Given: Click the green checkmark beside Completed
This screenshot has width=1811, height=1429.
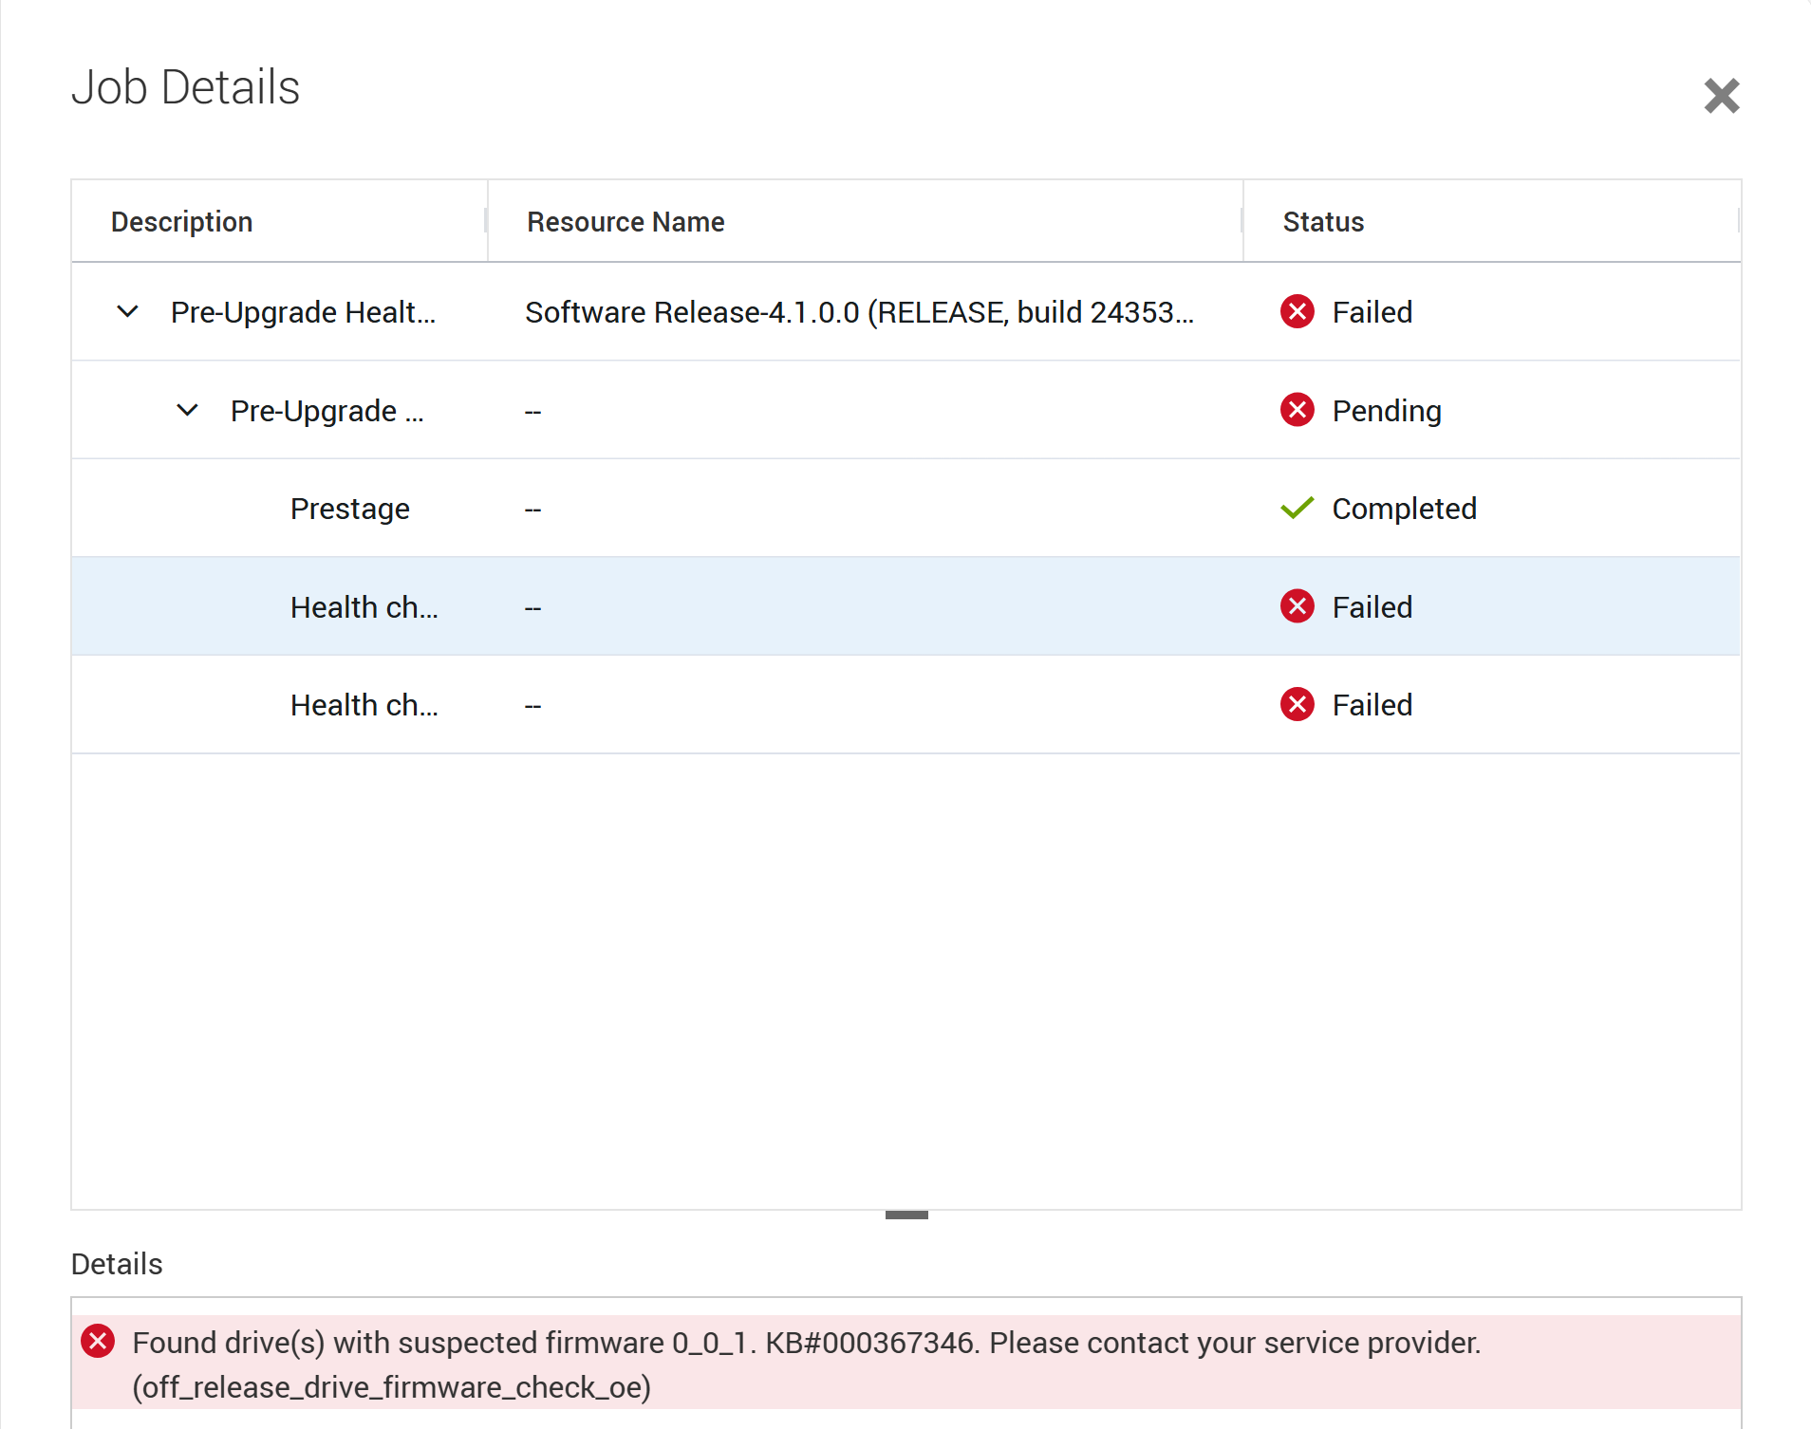Looking at the screenshot, I should point(1297,509).
